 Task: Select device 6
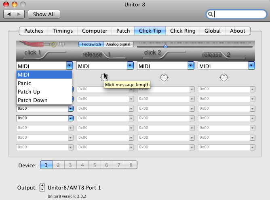pyautogui.click(x=107, y=165)
